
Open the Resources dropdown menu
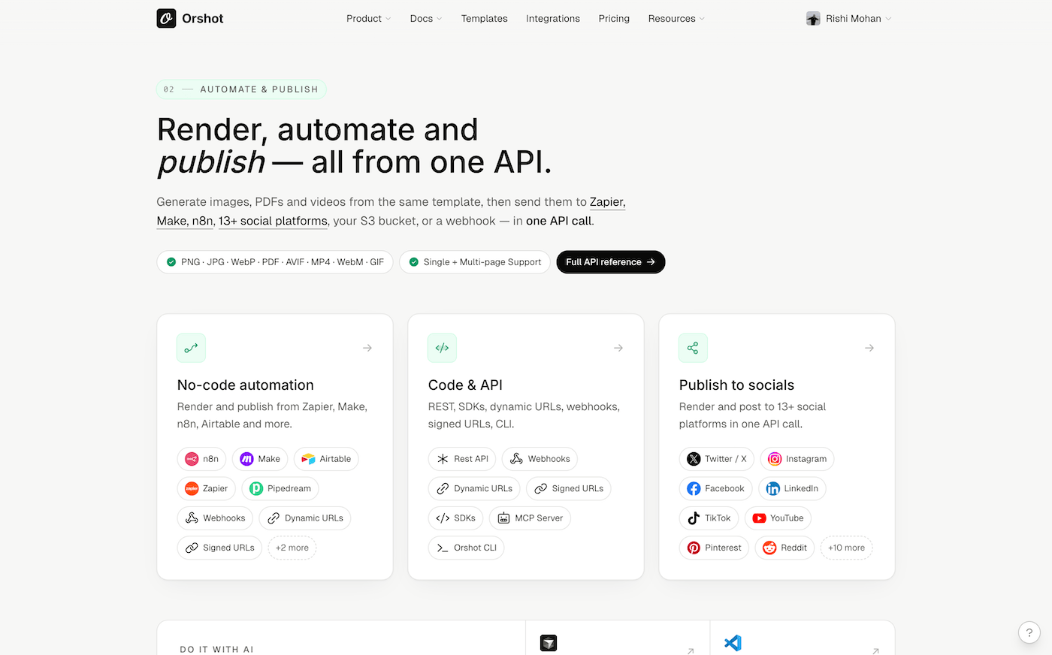click(676, 19)
